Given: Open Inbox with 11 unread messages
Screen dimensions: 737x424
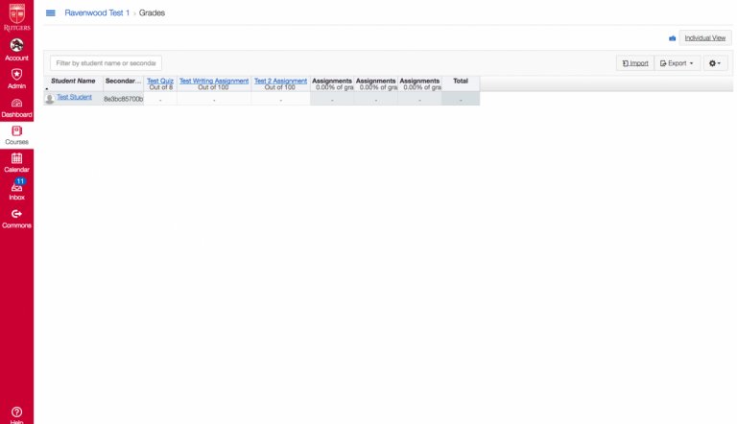Looking at the screenshot, I should (x=17, y=190).
